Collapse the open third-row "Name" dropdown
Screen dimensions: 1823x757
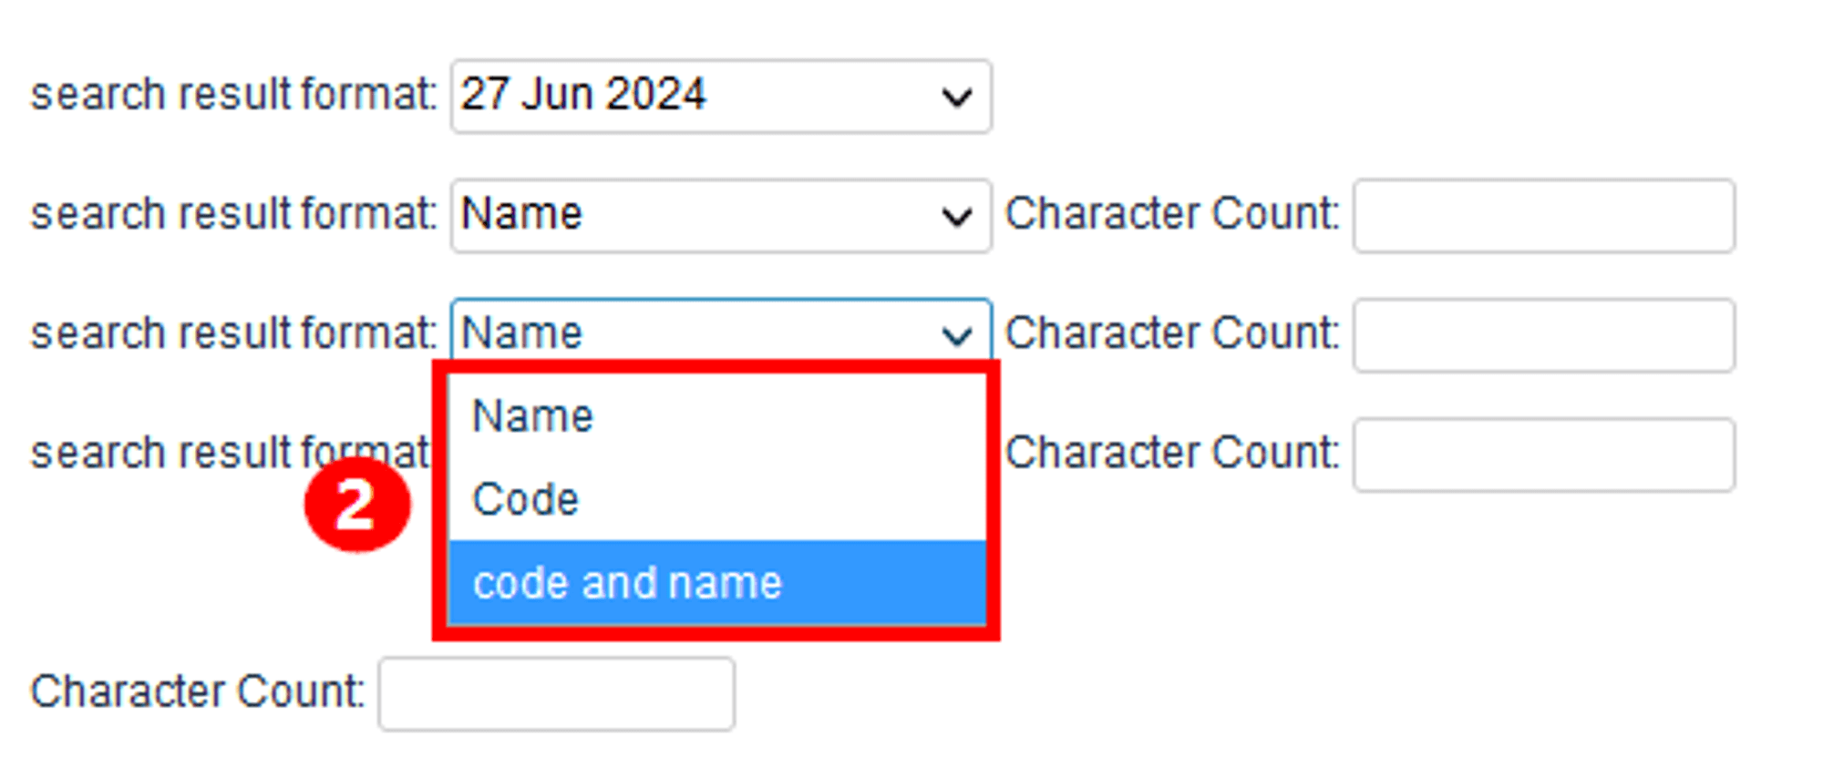[x=693, y=333]
